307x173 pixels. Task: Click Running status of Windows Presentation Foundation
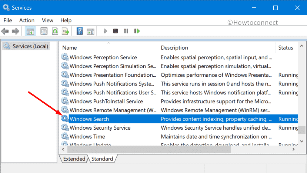[288, 75]
